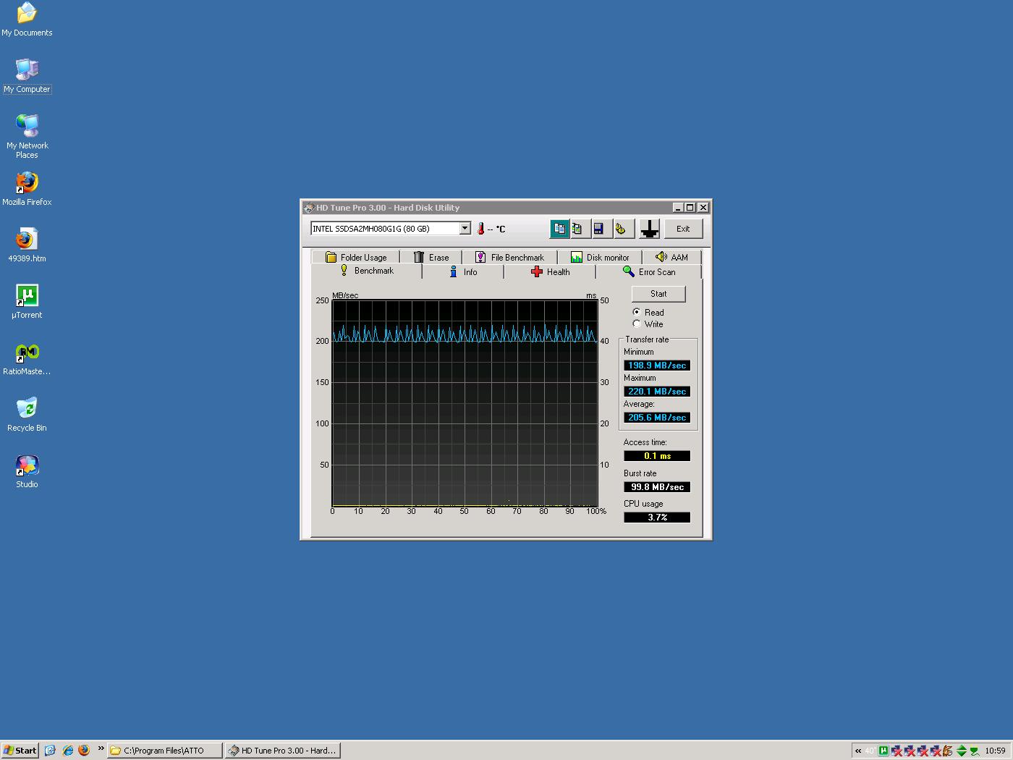Open the Disk monitor tab
The image size is (1013, 760).
(x=600, y=257)
